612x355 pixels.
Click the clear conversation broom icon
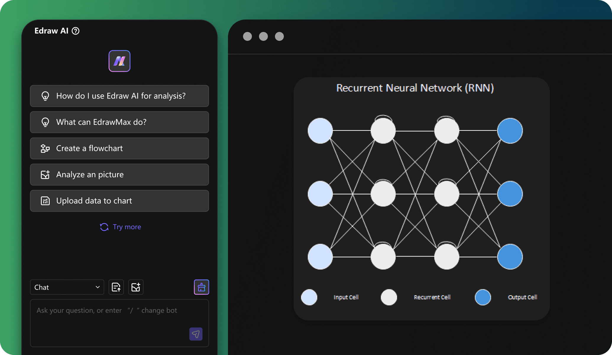(201, 287)
